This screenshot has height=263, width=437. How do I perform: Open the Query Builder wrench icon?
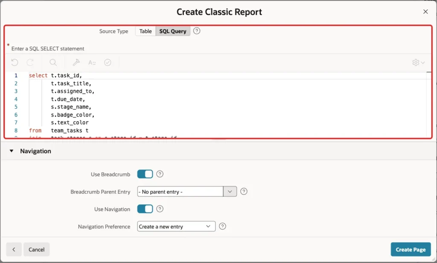pyautogui.click(x=76, y=62)
